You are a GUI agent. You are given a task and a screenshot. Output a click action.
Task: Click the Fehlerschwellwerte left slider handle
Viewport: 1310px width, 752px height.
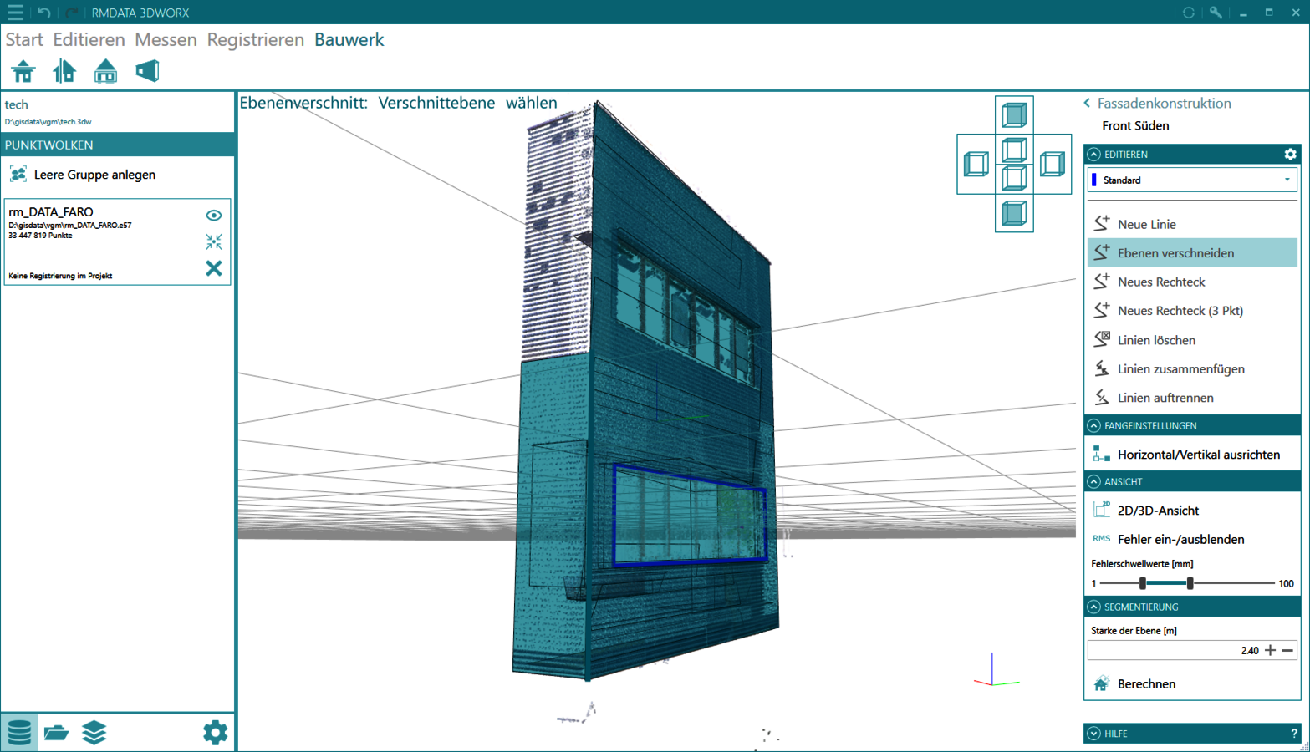[1143, 583]
